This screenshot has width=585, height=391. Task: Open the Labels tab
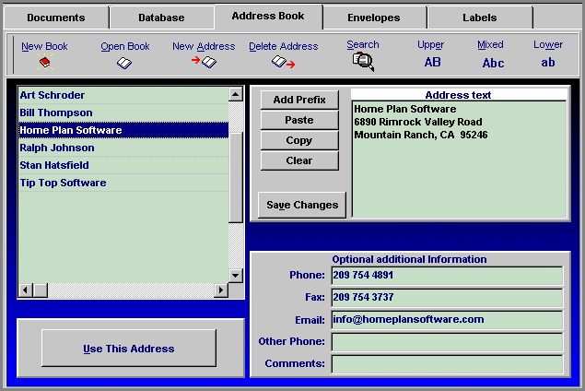click(480, 18)
